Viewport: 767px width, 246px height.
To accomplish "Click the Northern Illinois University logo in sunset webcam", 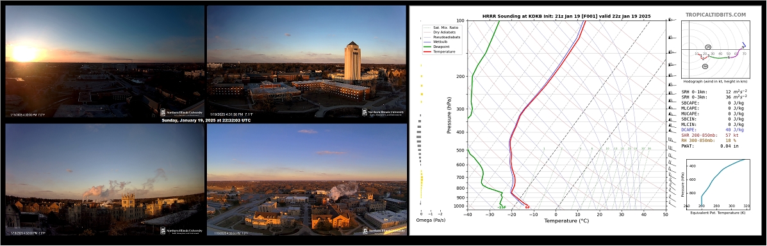I will tap(181, 112).
